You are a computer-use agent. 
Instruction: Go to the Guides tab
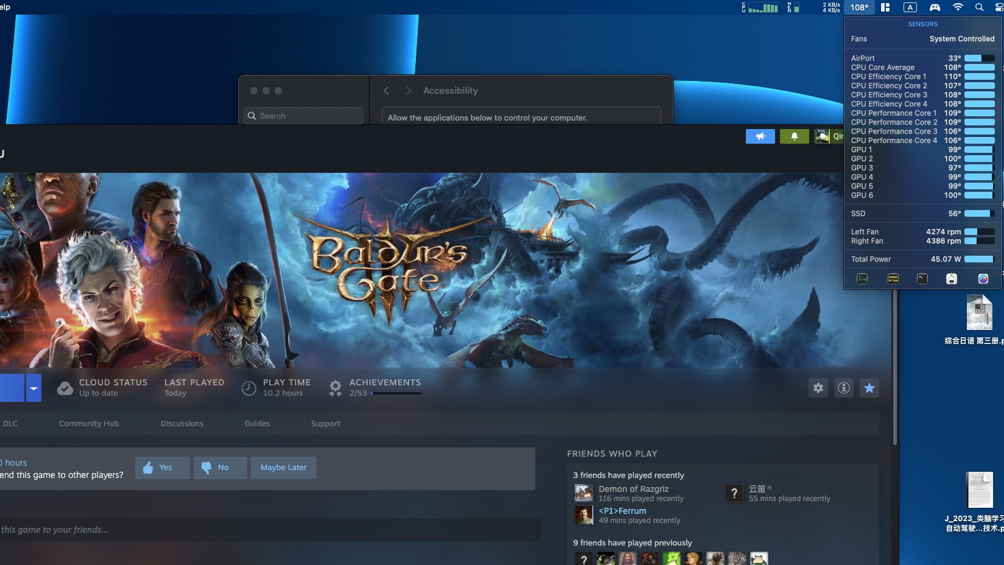[x=257, y=423]
